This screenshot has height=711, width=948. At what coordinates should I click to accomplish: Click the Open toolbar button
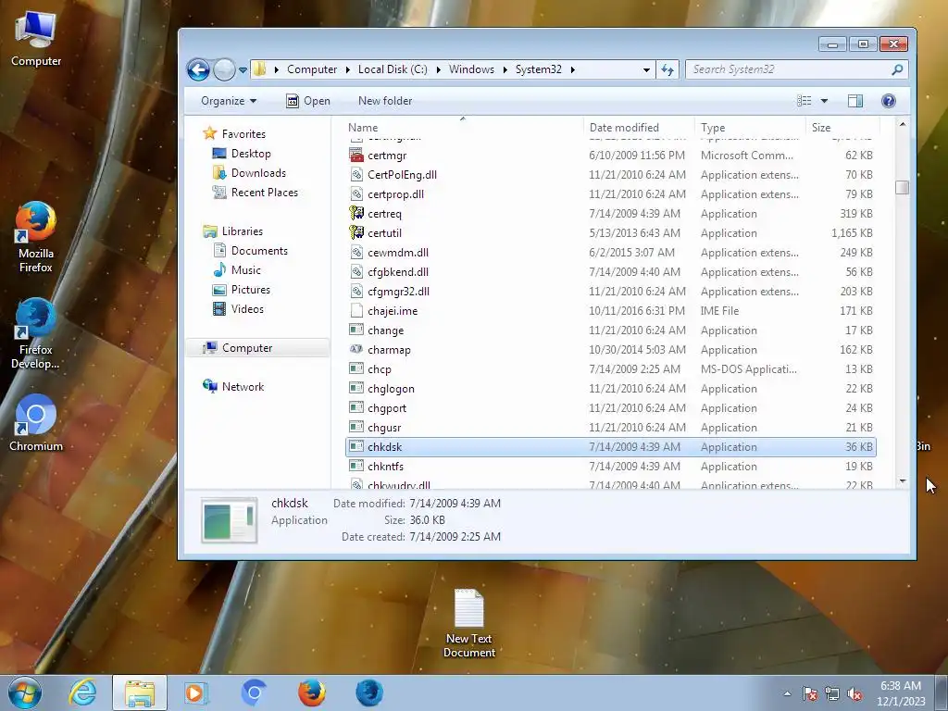pyautogui.click(x=308, y=101)
